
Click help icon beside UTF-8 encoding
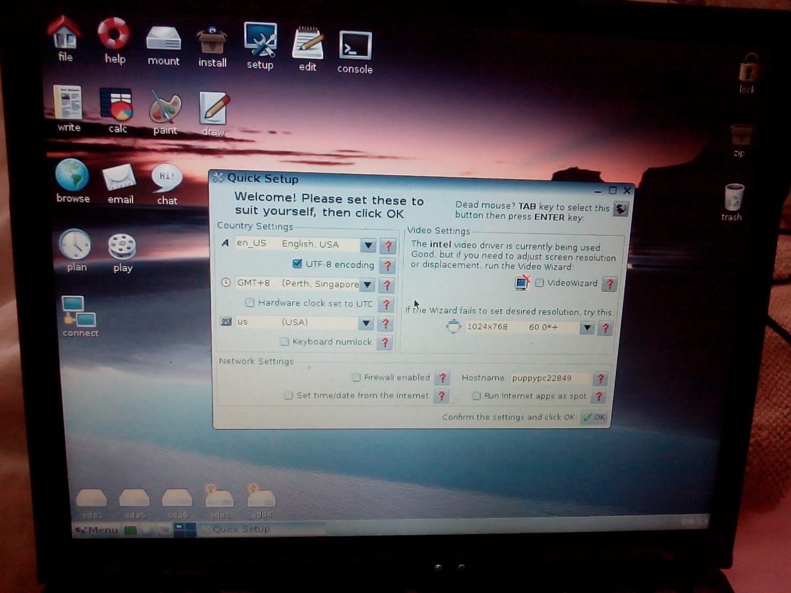coord(387,265)
